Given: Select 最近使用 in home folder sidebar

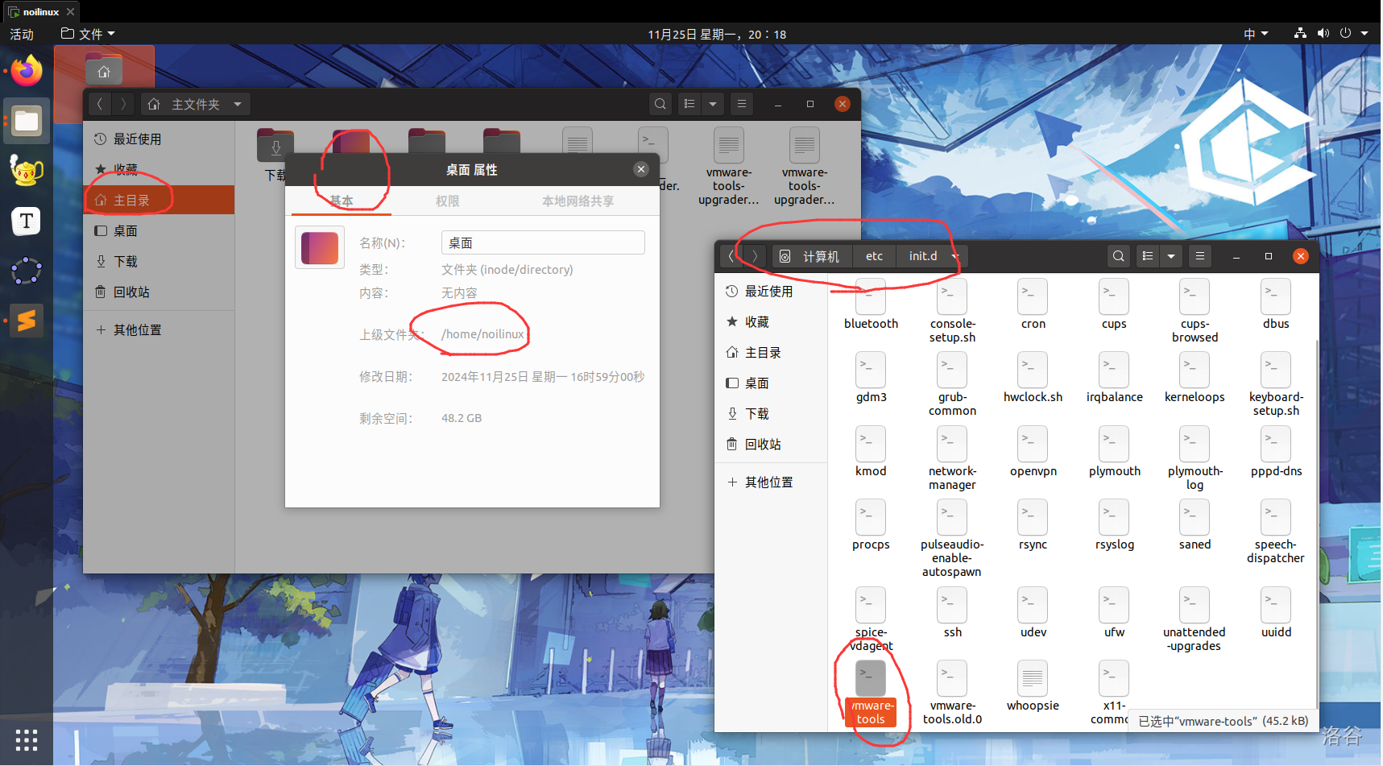Looking at the screenshot, I should tap(159, 139).
